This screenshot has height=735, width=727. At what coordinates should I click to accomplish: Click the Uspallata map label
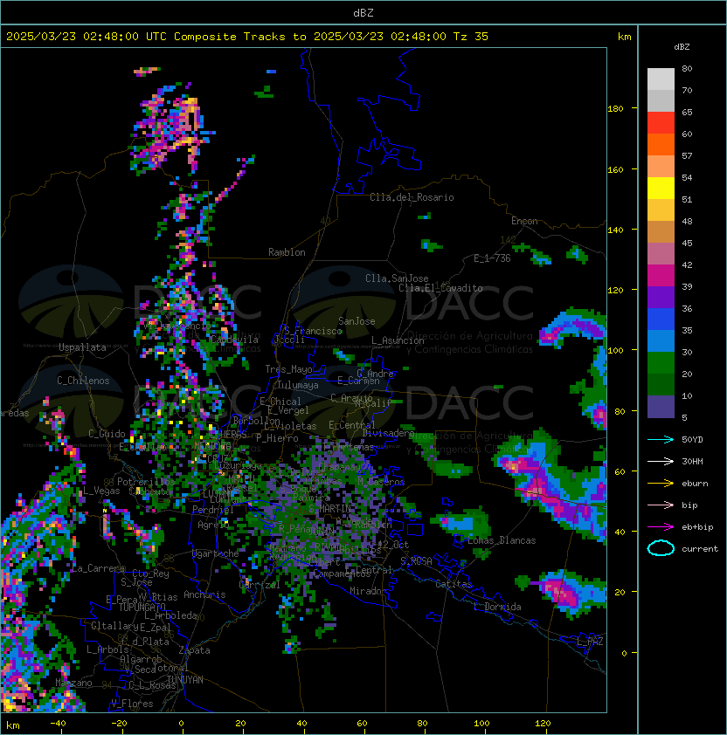point(82,347)
